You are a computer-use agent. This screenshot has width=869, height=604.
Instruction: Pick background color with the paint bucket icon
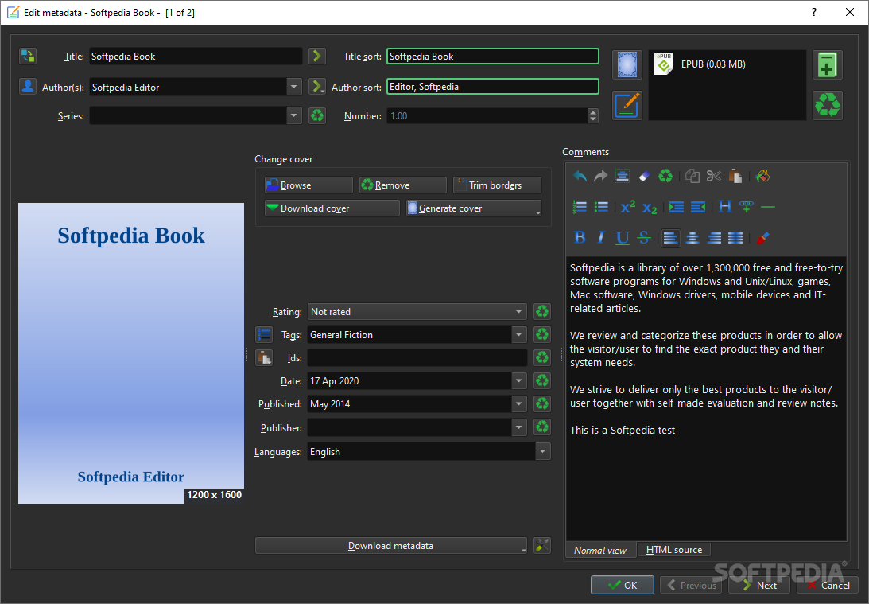tap(763, 177)
